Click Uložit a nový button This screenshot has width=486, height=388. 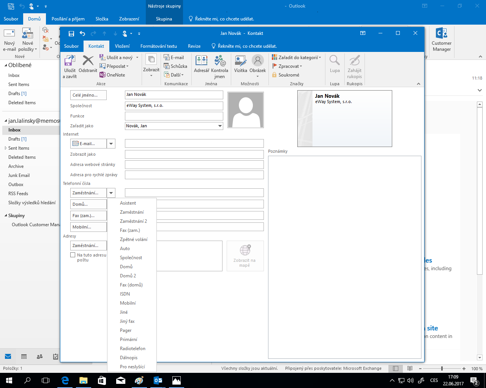point(116,58)
